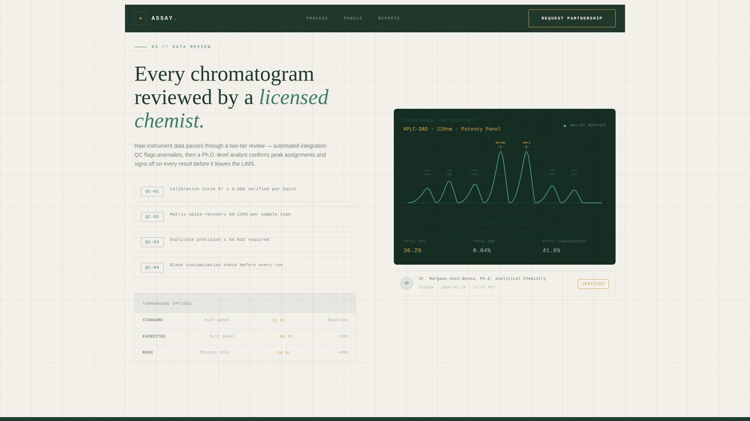Image resolution: width=750 pixels, height=421 pixels.
Task: Click the ASSAY logo dot icon
Action: pos(141,18)
